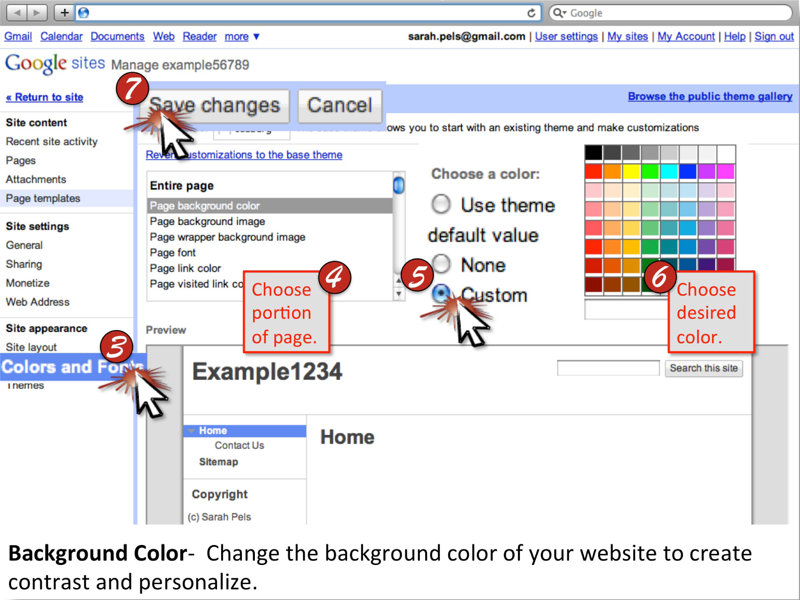This screenshot has height=600, width=800.
Task: Pick the magenta swatch at row end
Action: pos(726,172)
